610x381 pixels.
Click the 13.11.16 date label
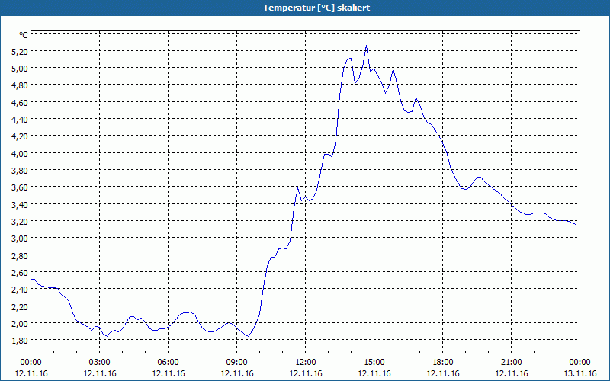click(580, 373)
